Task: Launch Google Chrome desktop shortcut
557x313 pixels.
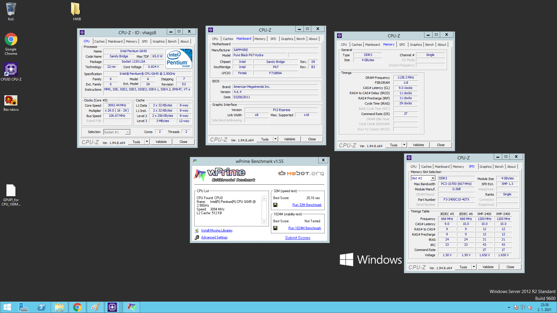Action: [11, 44]
